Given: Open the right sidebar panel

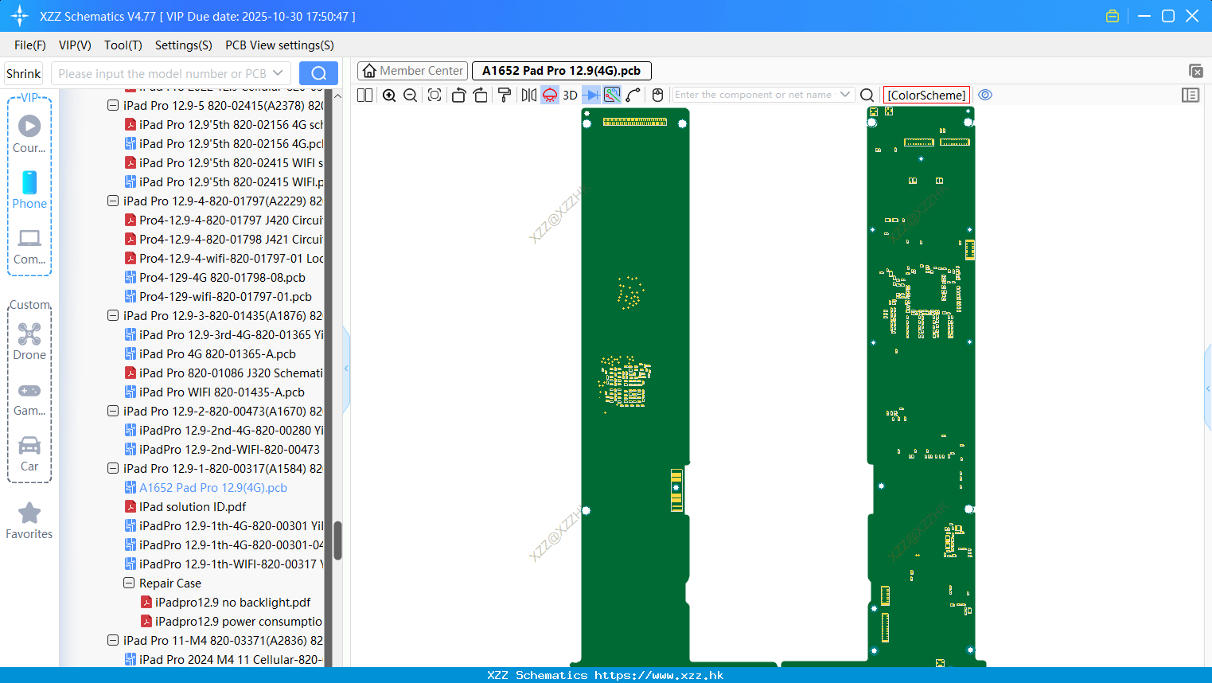Looking at the screenshot, I should [1191, 96].
